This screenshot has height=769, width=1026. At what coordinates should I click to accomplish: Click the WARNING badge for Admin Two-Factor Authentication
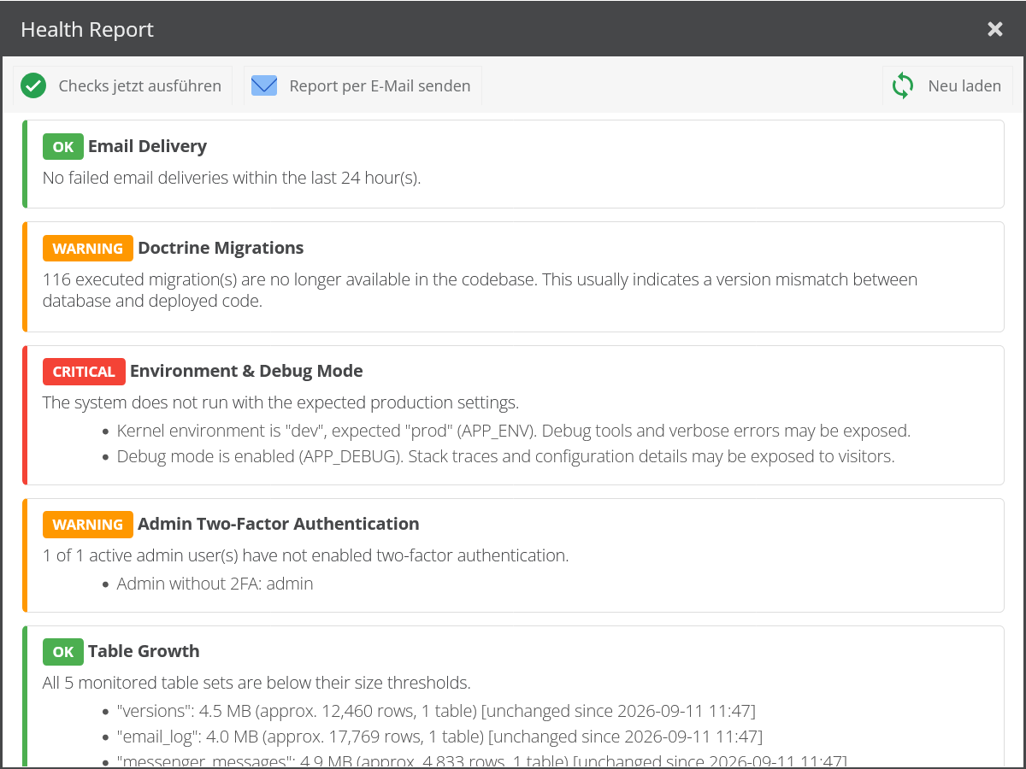[x=88, y=525]
